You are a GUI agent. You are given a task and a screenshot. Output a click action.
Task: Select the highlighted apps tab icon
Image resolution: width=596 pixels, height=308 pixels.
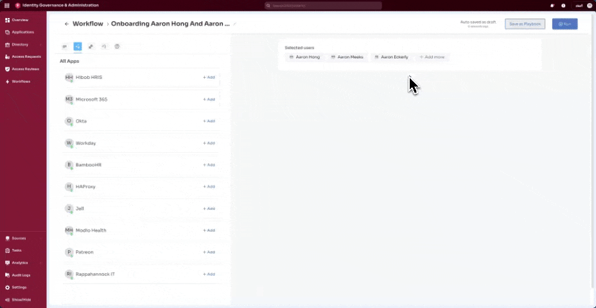point(78,46)
